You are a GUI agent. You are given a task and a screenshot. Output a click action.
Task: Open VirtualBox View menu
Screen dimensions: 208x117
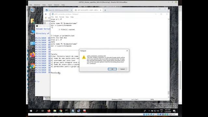point(44,5)
